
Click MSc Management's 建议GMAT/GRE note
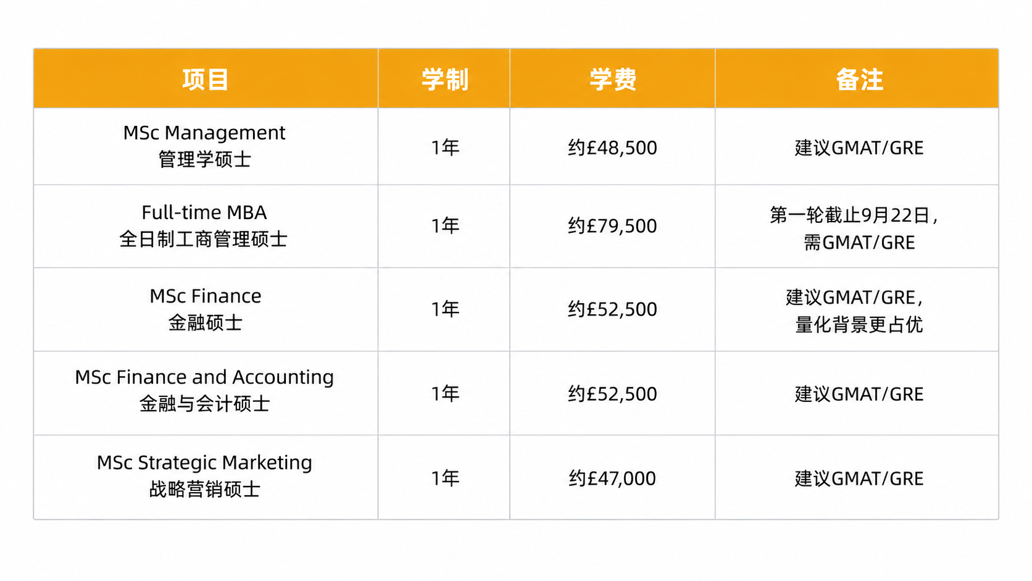click(857, 146)
